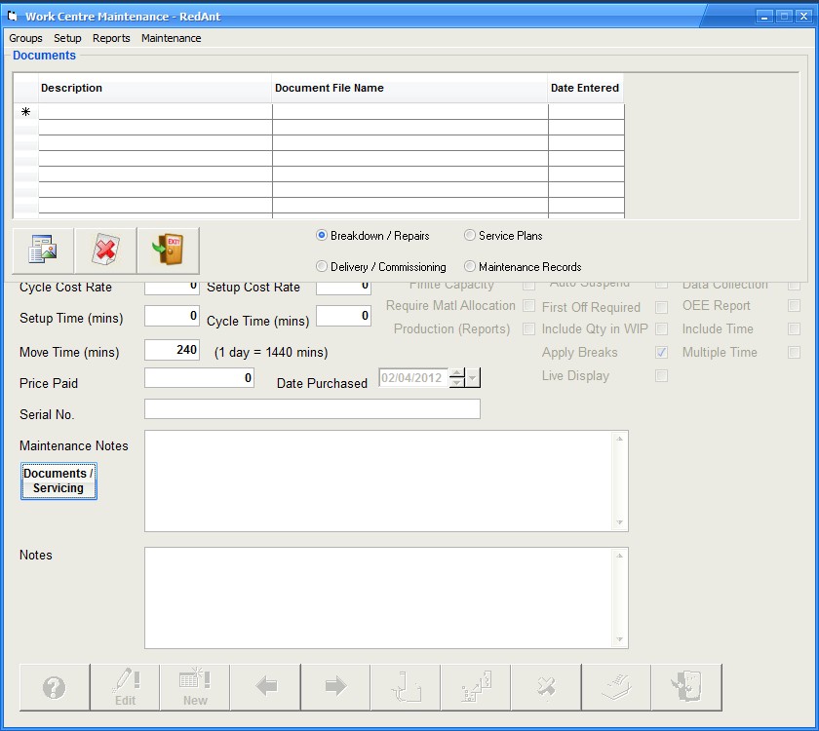819x731 pixels.
Task: Click into the Serial No. field
Action: pyautogui.click(x=312, y=409)
